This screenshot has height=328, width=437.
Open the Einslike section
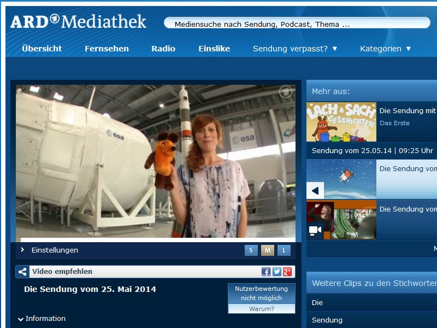tap(214, 49)
